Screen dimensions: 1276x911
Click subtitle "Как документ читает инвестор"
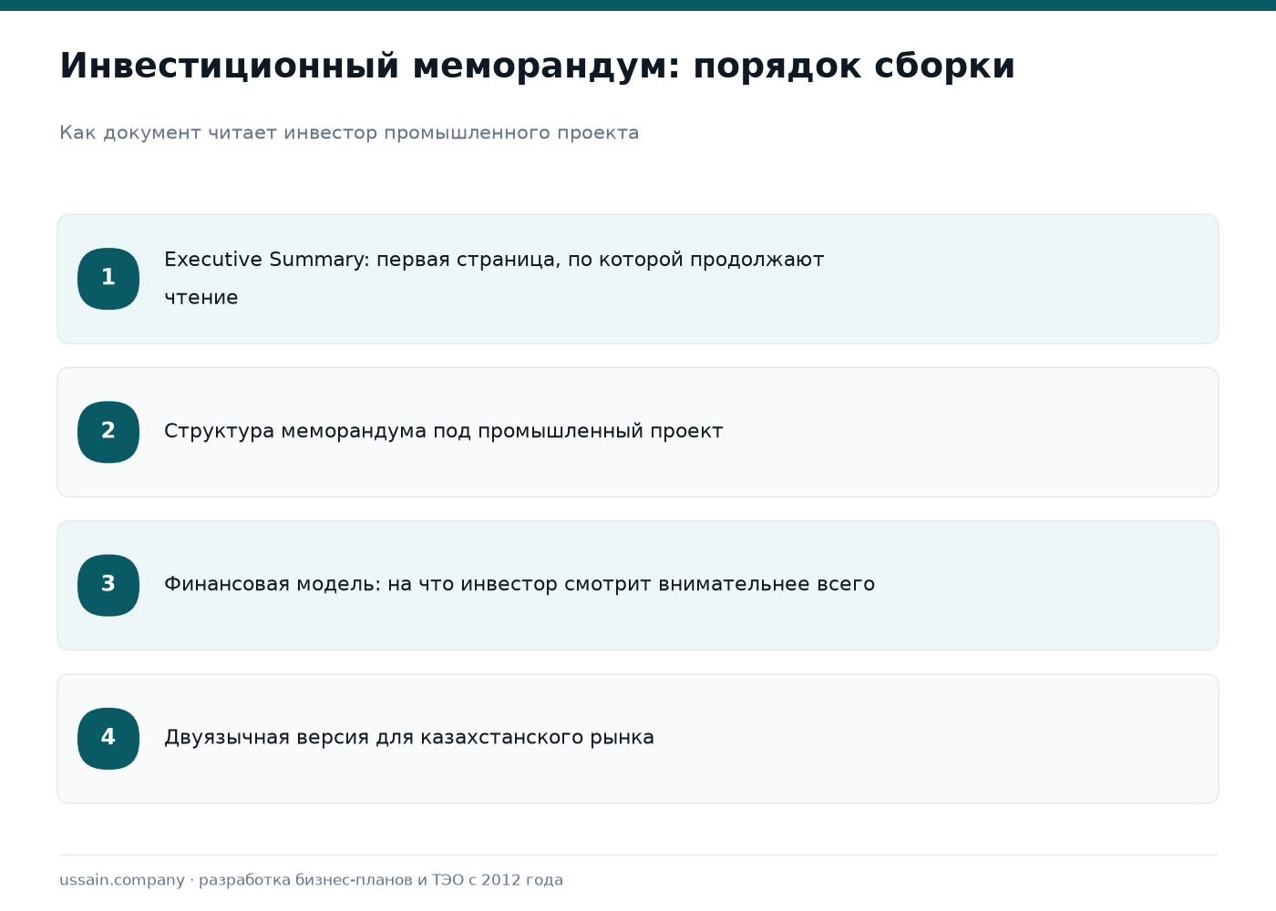[349, 133]
